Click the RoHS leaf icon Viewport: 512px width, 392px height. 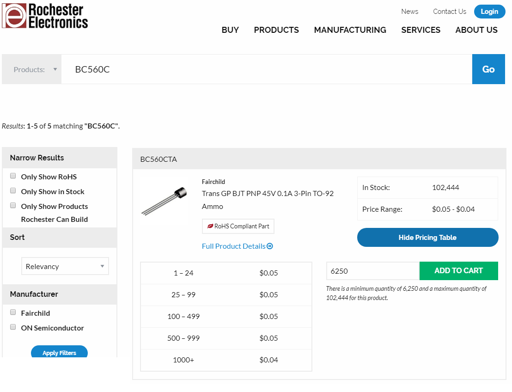(x=210, y=226)
